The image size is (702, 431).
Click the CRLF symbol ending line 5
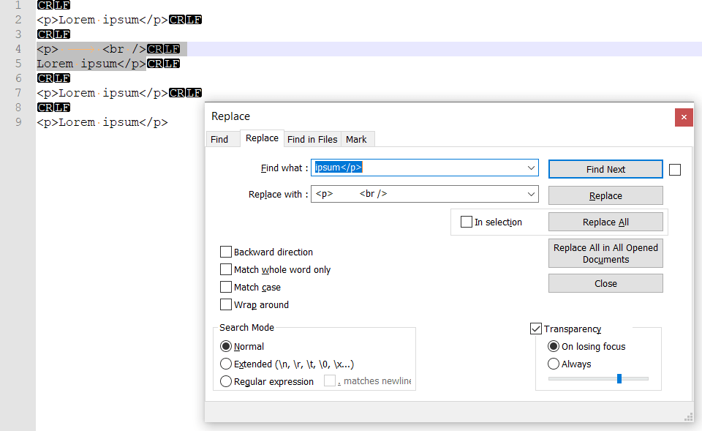click(x=162, y=63)
